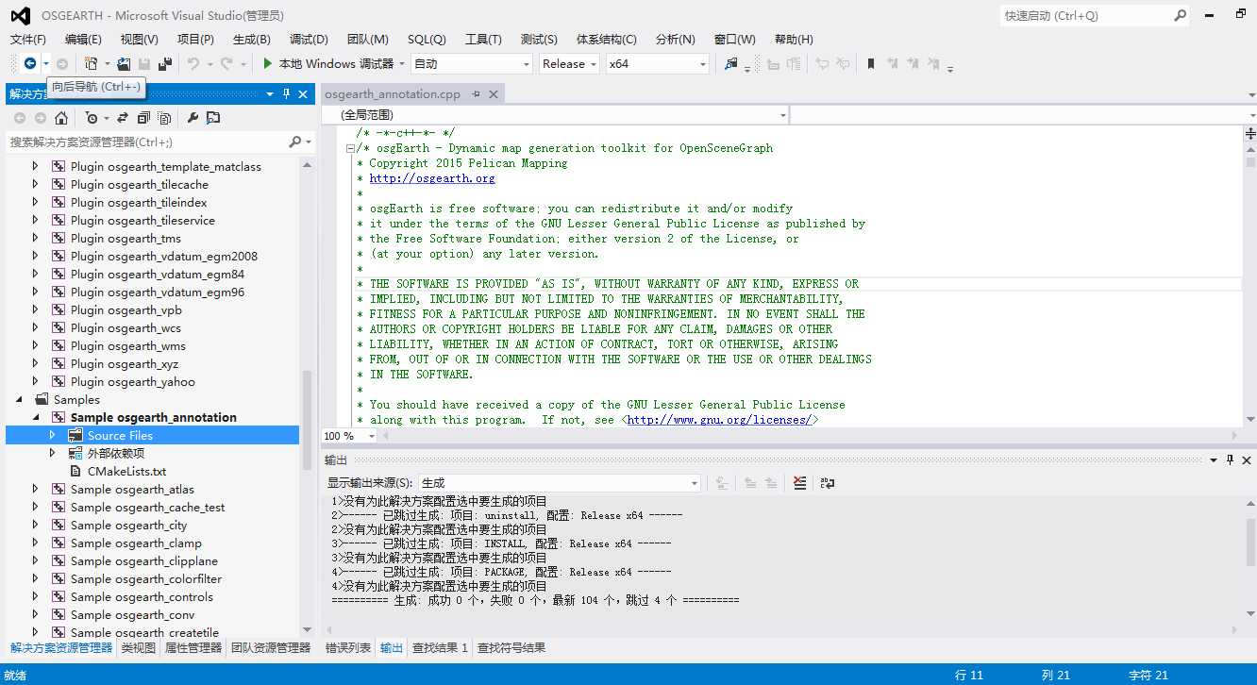Click quick launch search magnifier icon

coord(1180,15)
